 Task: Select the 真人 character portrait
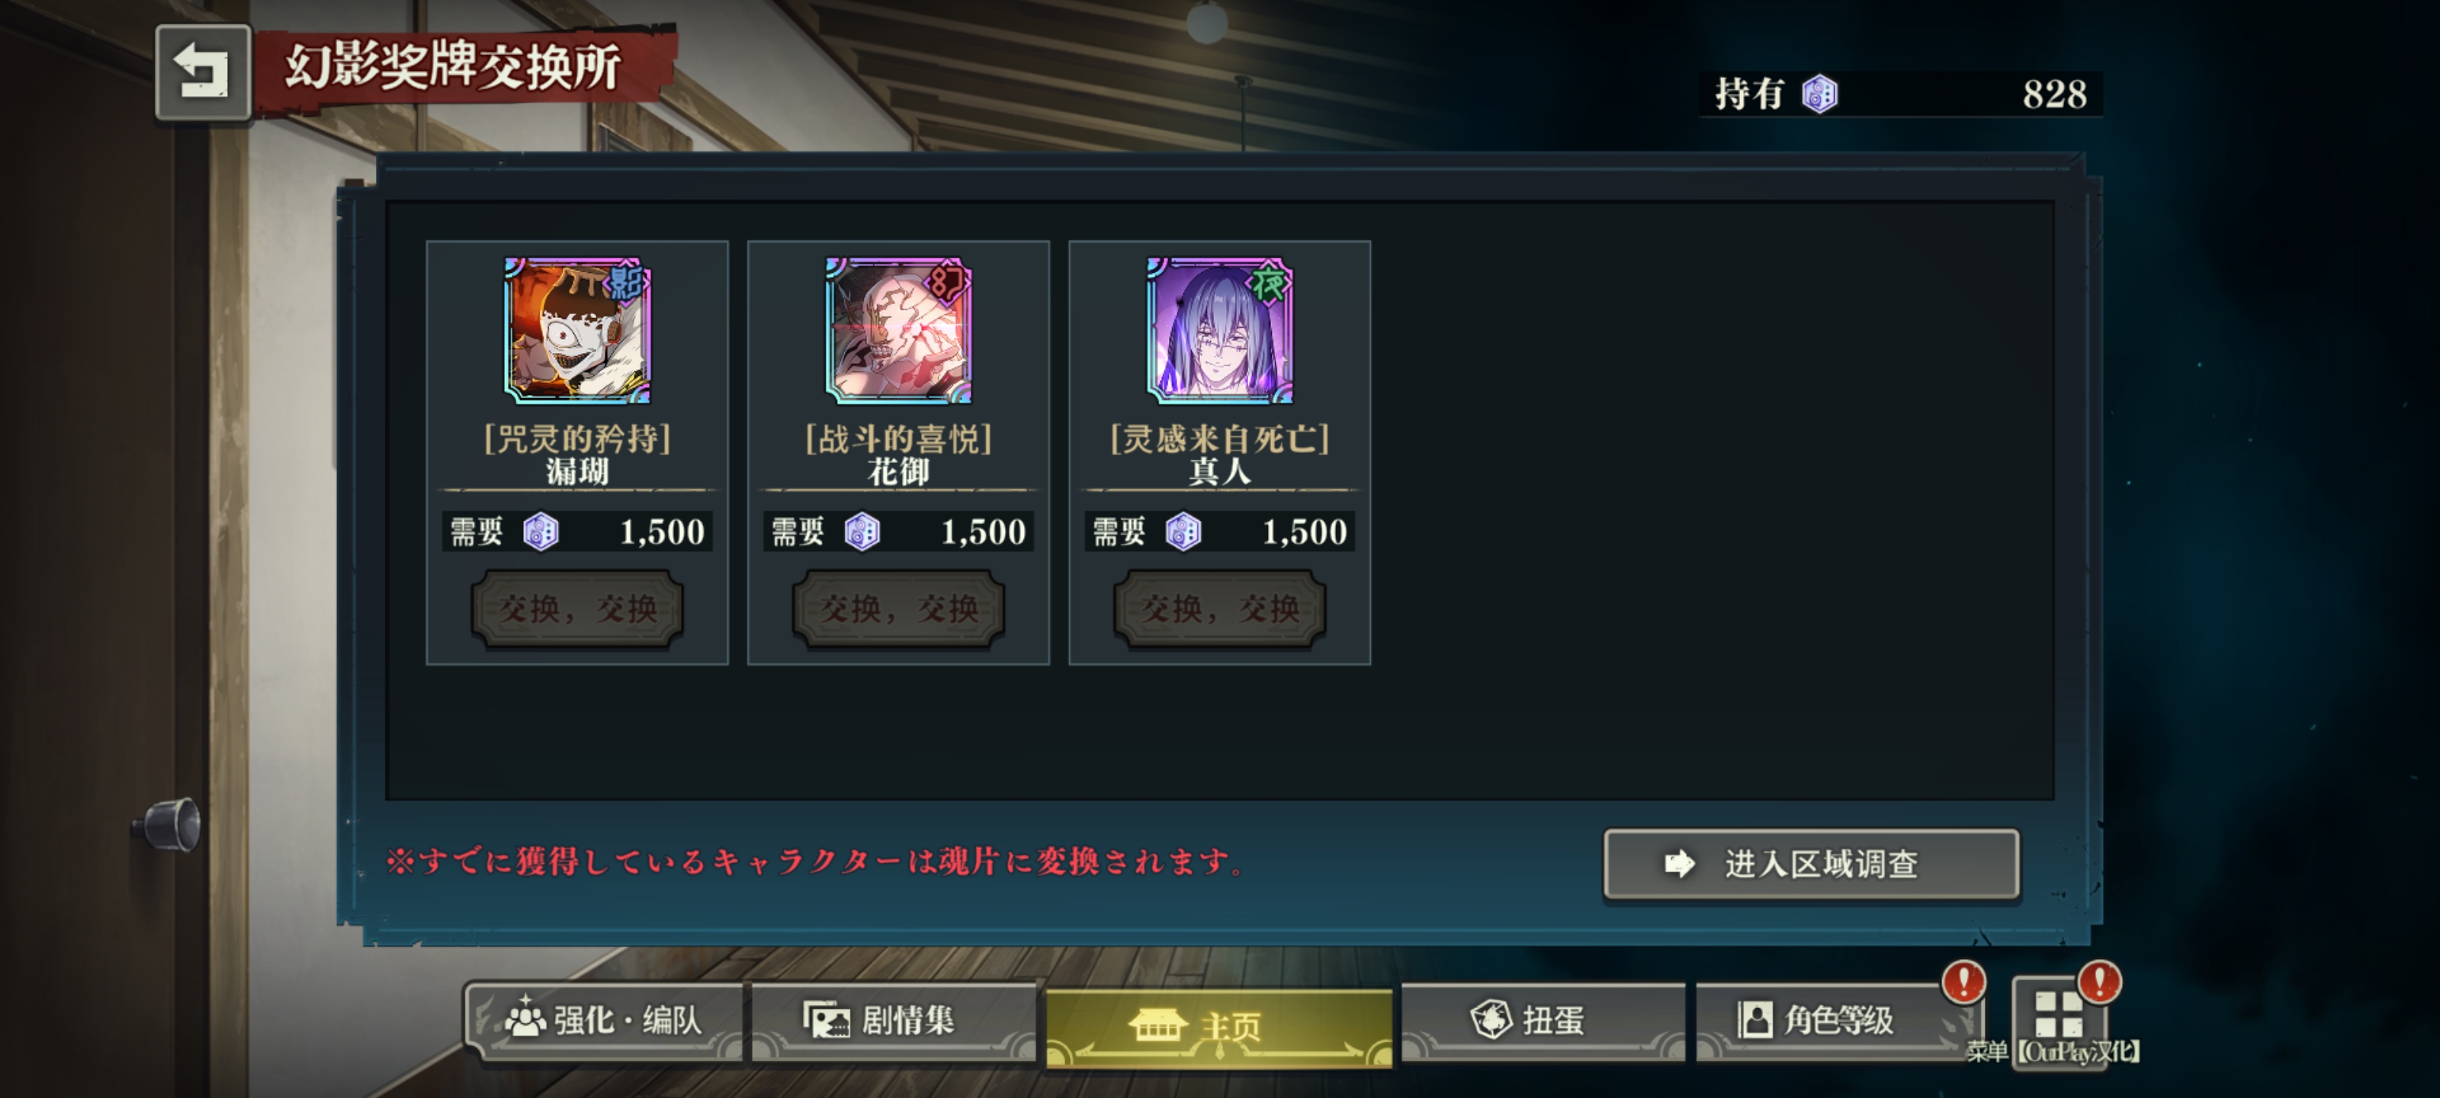coord(1220,329)
